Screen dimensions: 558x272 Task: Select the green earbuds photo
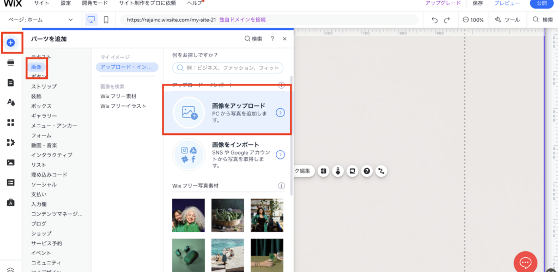188,255
